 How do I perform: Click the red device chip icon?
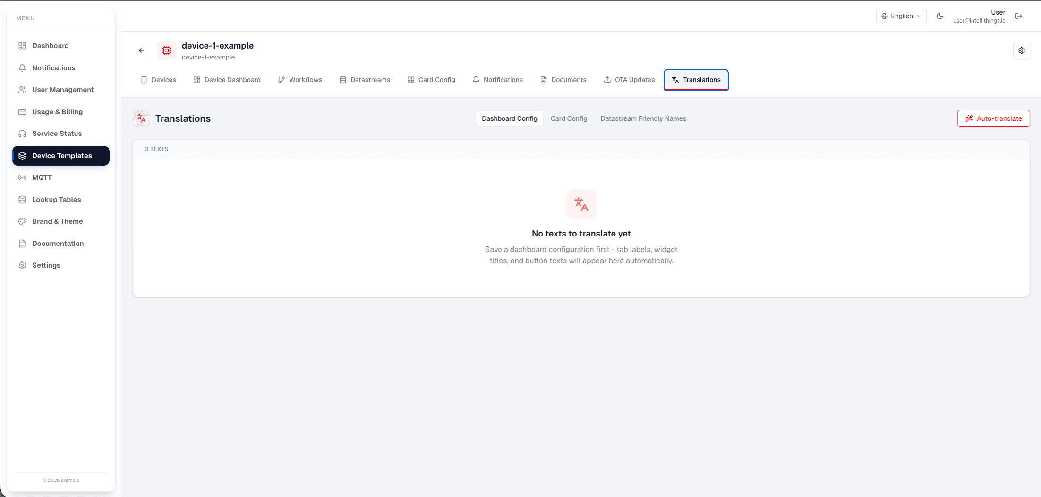[167, 51]
